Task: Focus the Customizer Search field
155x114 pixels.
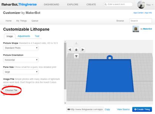Action: coord(141,21)
